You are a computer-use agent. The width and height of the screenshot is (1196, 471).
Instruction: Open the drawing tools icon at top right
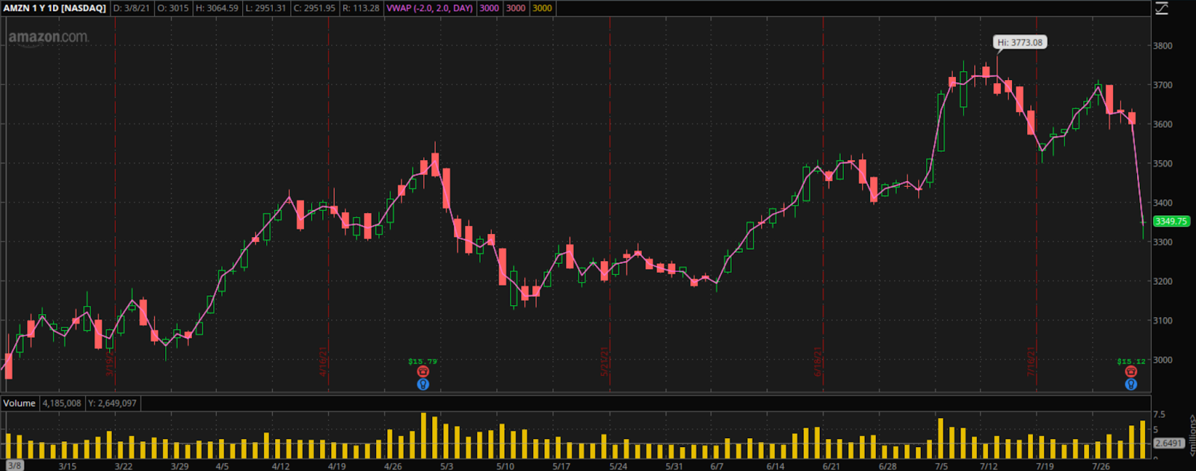(x=1162, y=8)
